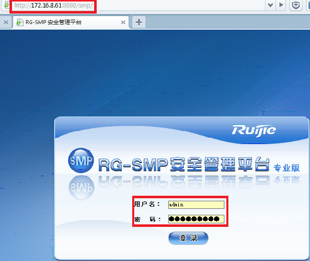Click the 密码 password field
The width and height of the screenshot is (310, 261).
(196, 219)
